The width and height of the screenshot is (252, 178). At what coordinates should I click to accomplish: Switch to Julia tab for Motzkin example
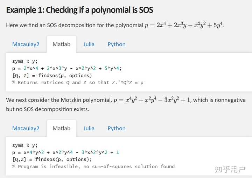click(x=89, y=128)
